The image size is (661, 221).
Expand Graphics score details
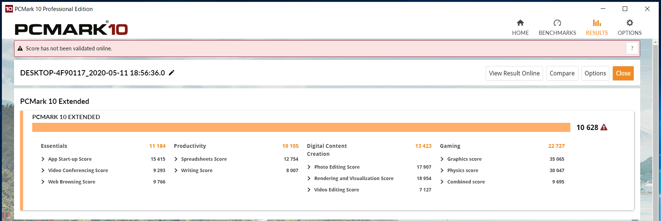click(442, 159)
